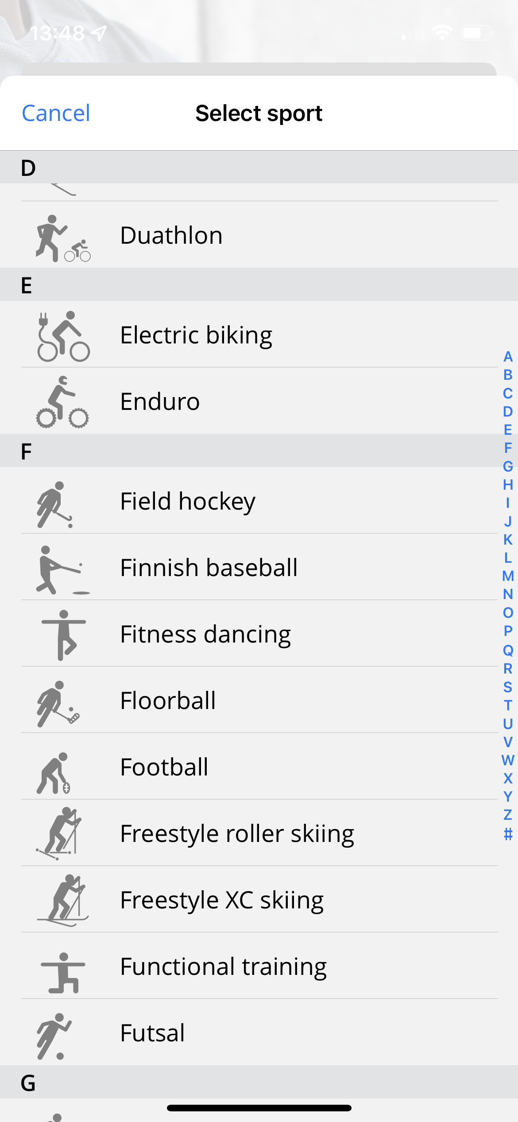
Task: Tap the Duathlon runner-and-bike icon
Action: [x=63, y=238]
